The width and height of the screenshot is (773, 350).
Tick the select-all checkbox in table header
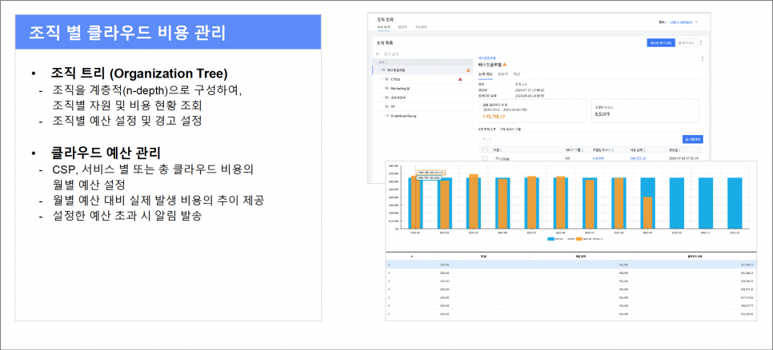point(485,149)
